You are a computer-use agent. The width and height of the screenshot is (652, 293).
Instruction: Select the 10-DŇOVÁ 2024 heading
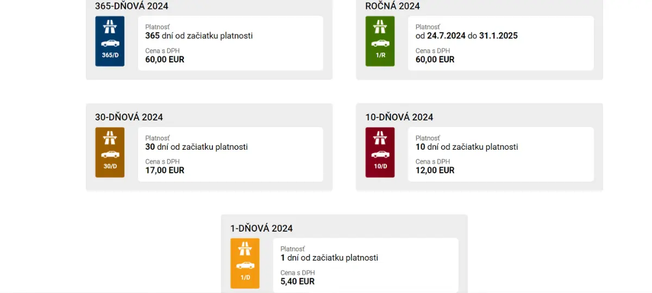click(399, 117)
